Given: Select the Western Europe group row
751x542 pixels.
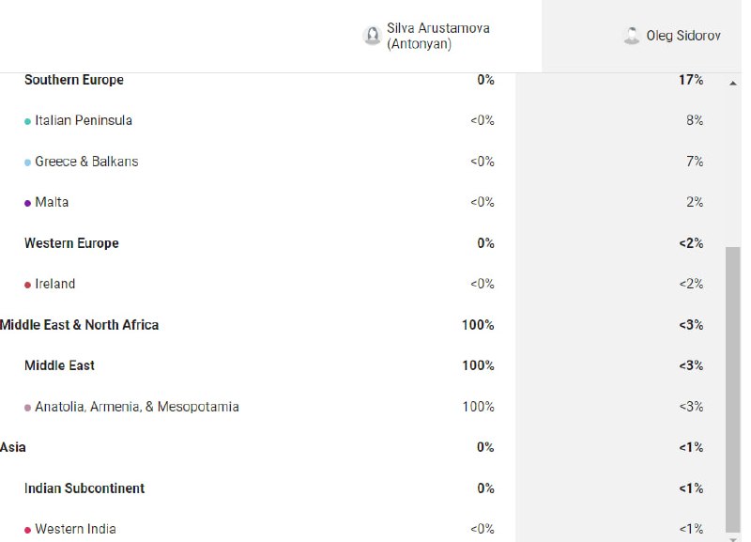Looking at the screenshot, I should 364,243.
